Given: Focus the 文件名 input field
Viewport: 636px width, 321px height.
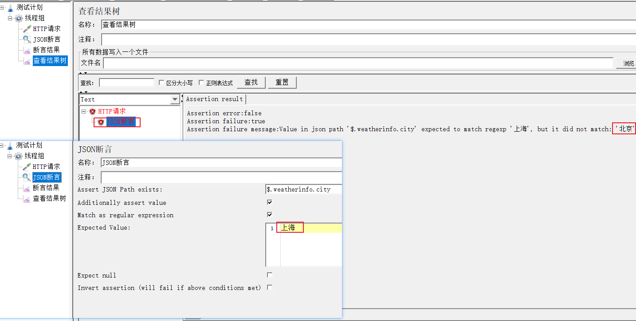Looking at the screenshot, I should pos(358,63).
